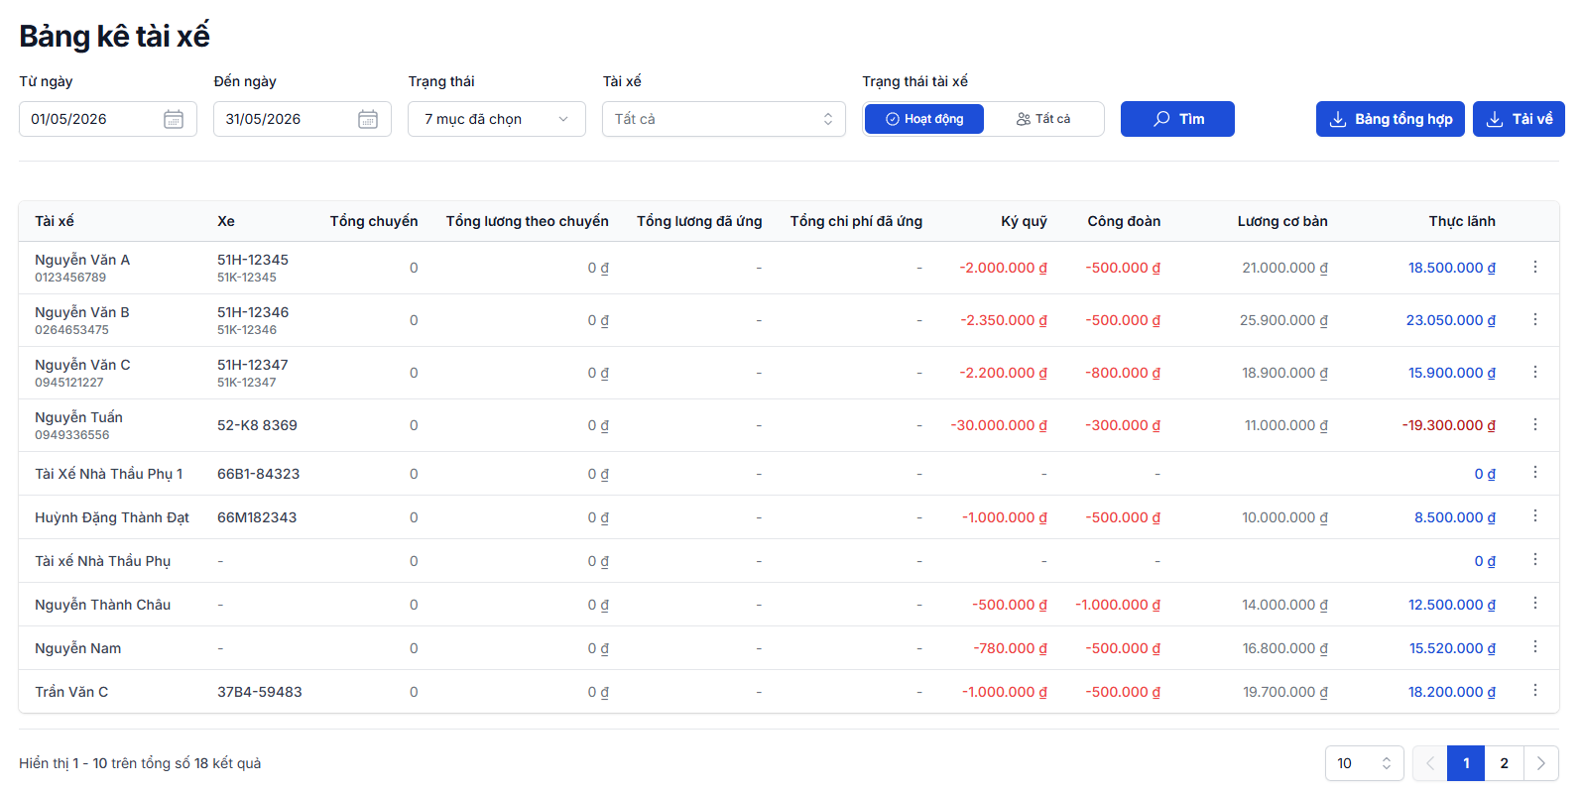Open three-dot menu for Trần Văn C
Viewport: 1582px width, 789px height.
(1535, 691)
